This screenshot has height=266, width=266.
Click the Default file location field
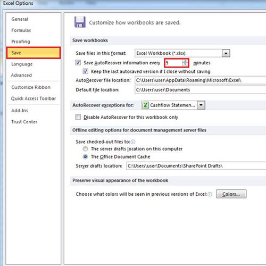(x=201, y=90)
